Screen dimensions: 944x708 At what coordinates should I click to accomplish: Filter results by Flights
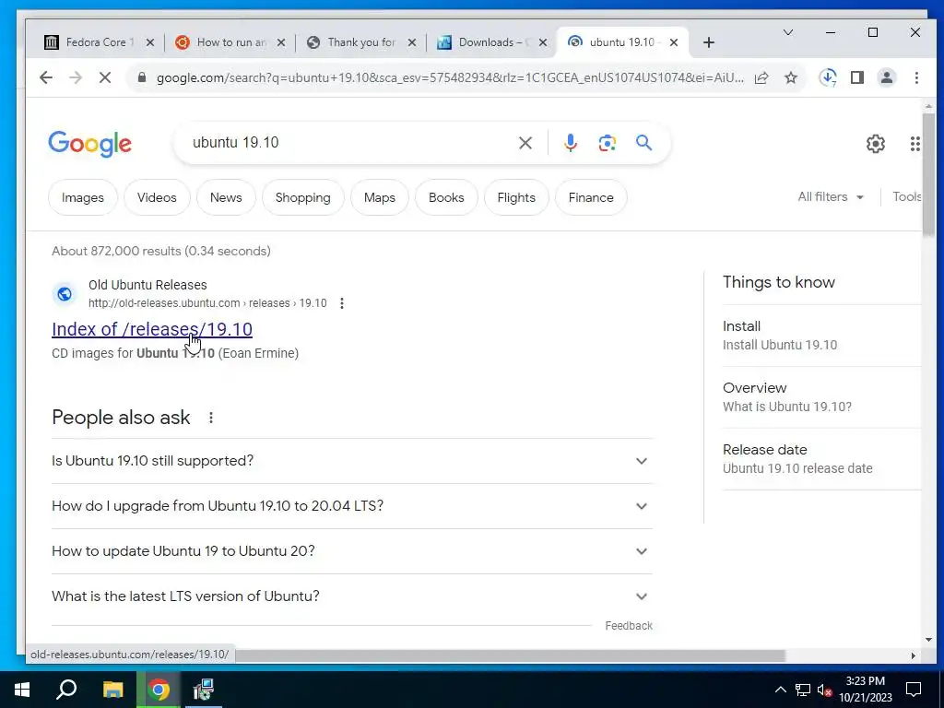(516, 197)
